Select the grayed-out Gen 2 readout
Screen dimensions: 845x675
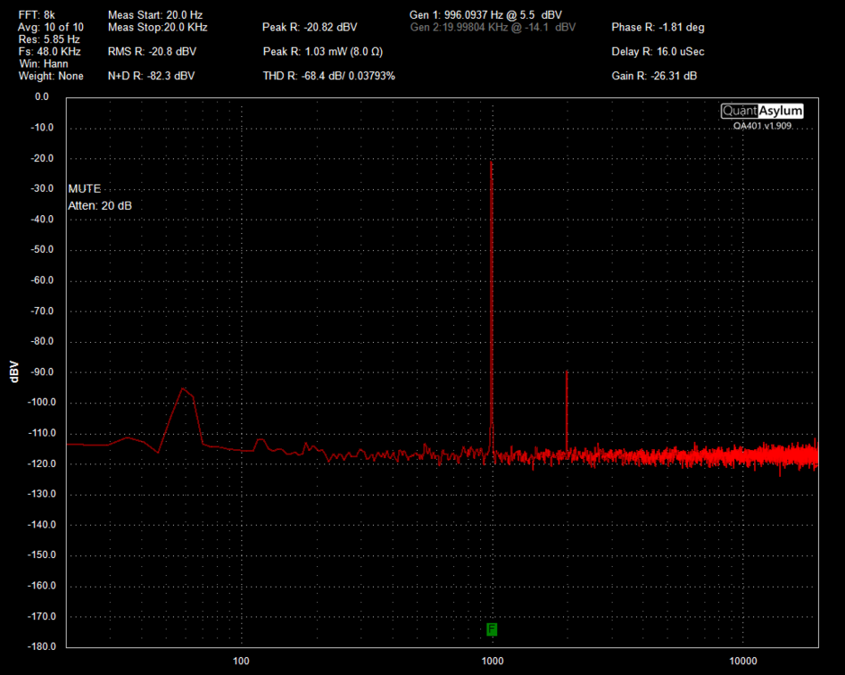[x=492, y=27]
